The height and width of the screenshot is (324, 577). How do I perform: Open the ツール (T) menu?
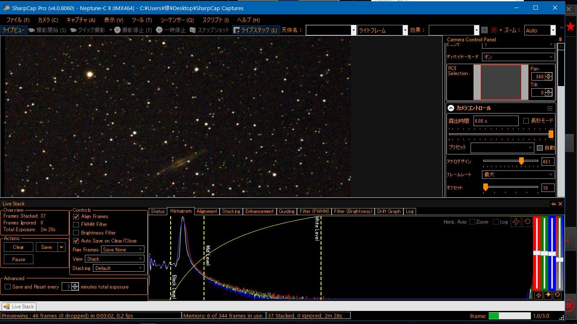click(x=142, y=20)
